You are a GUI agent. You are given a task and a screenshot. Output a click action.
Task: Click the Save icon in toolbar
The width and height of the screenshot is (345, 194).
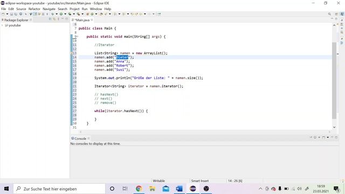tap(11, 14)
